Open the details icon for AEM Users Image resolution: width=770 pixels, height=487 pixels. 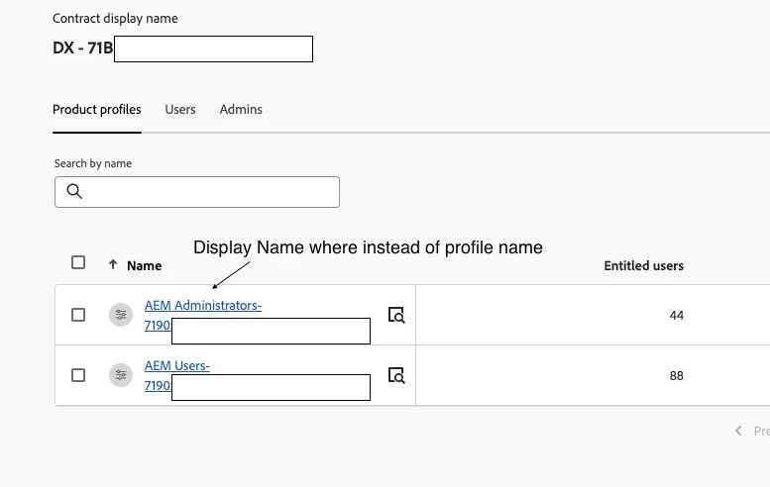[x=396, y=375]
